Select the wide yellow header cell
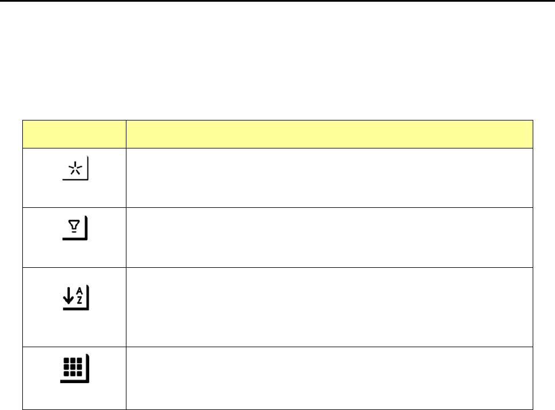This screenshot has height=410, width=555. (329, 134)
